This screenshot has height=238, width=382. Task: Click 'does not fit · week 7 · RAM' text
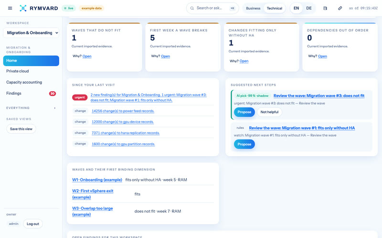click(x=158, y=211)
